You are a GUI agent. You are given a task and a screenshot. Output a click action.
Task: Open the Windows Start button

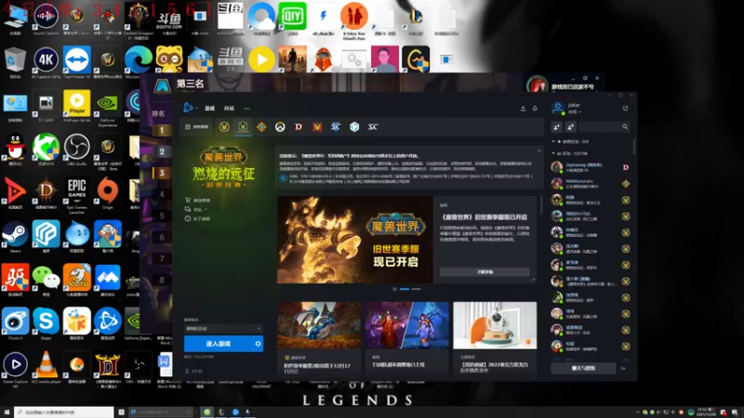coord(7,412)
